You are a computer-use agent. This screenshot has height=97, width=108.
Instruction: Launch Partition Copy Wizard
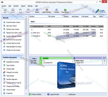(x=13, y=29)
